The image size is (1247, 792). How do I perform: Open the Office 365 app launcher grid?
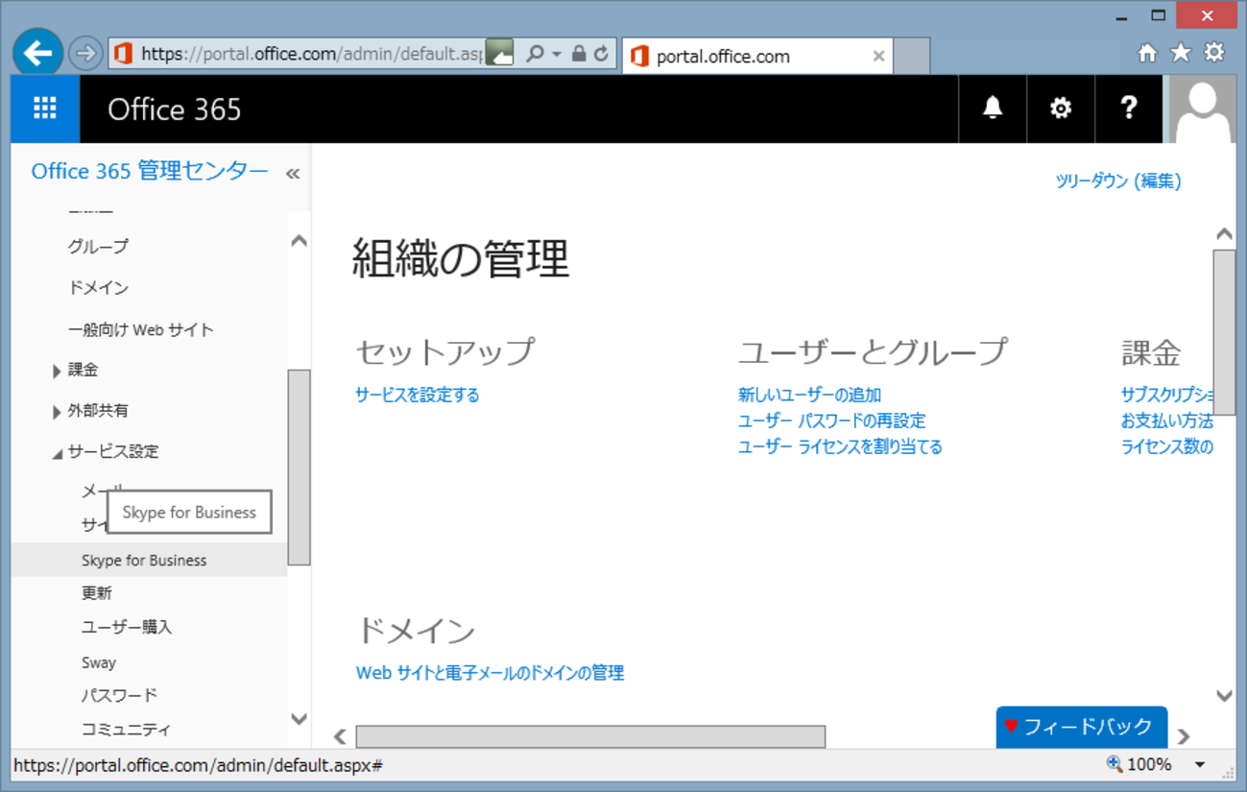(x=45, y=108)
